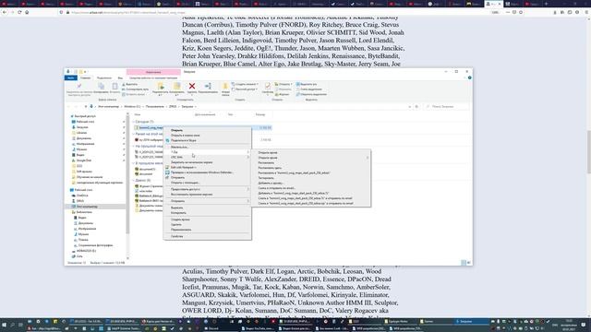Click the refresh icon beside Explorer address bar

point(416,107)
